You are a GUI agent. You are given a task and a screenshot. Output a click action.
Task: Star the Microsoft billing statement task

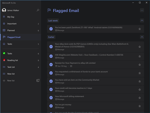(x=140, y=98)
